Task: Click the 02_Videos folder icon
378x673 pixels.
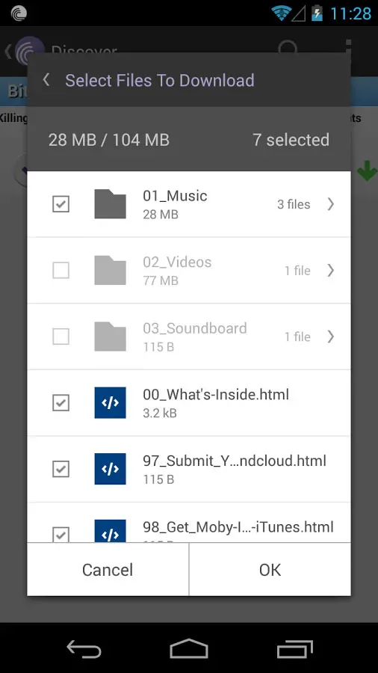Action: [110, 271]
